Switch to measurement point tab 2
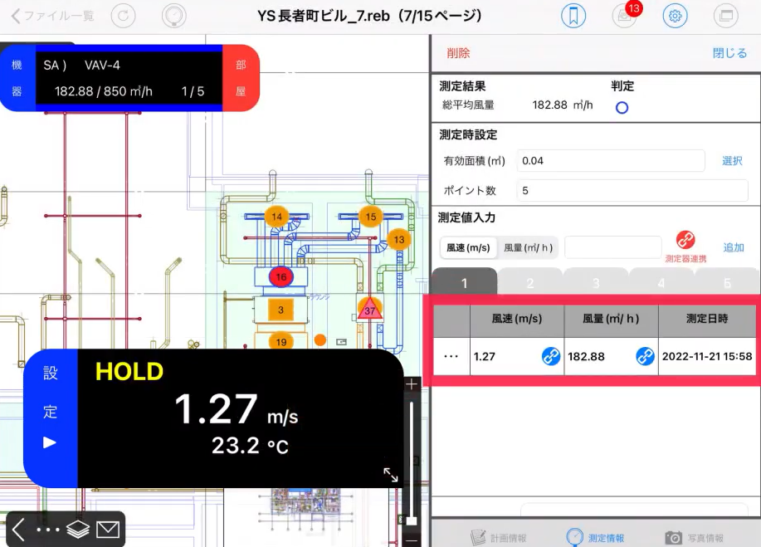The width and height of the screenshot is (761, 547). click(x=529, y=283)
